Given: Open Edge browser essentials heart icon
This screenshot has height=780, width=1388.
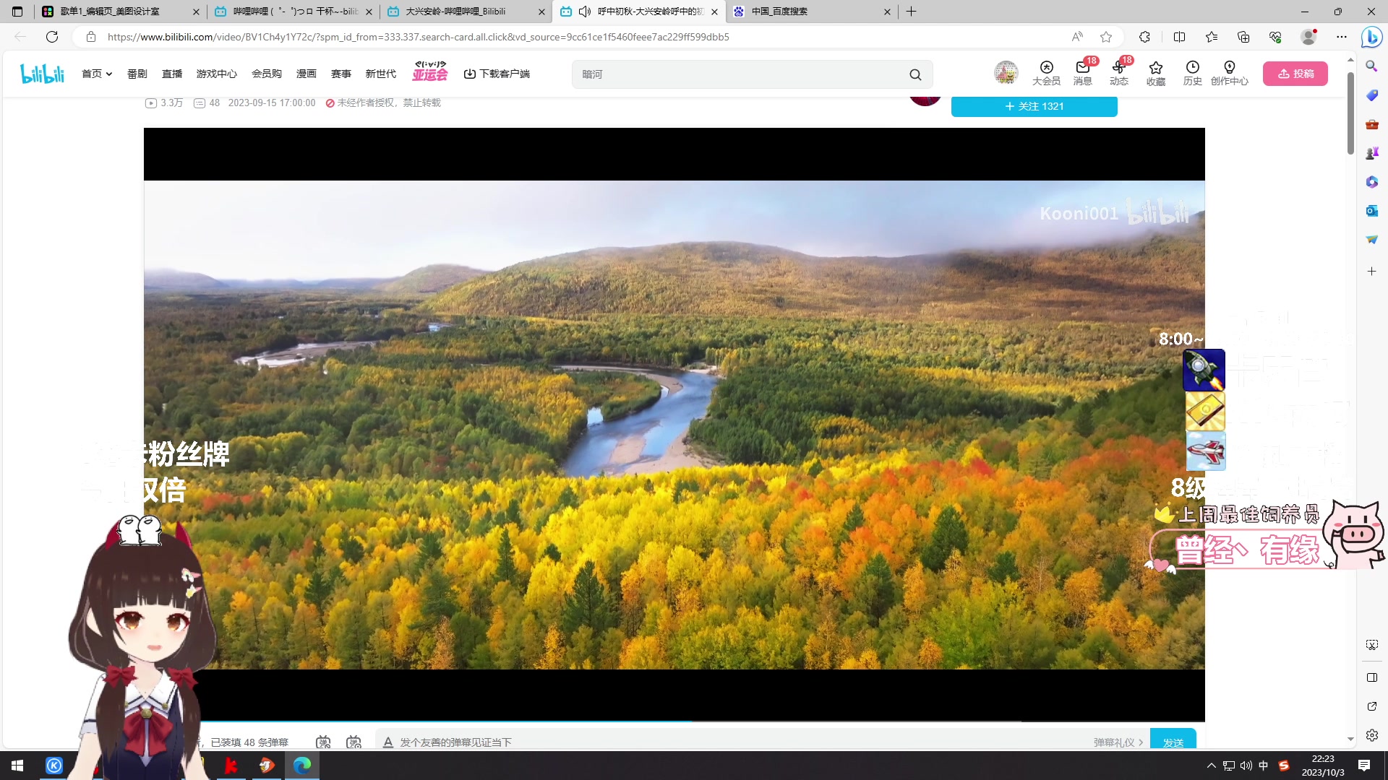Looking at the screenshot, I should [x=1275, y=37].
